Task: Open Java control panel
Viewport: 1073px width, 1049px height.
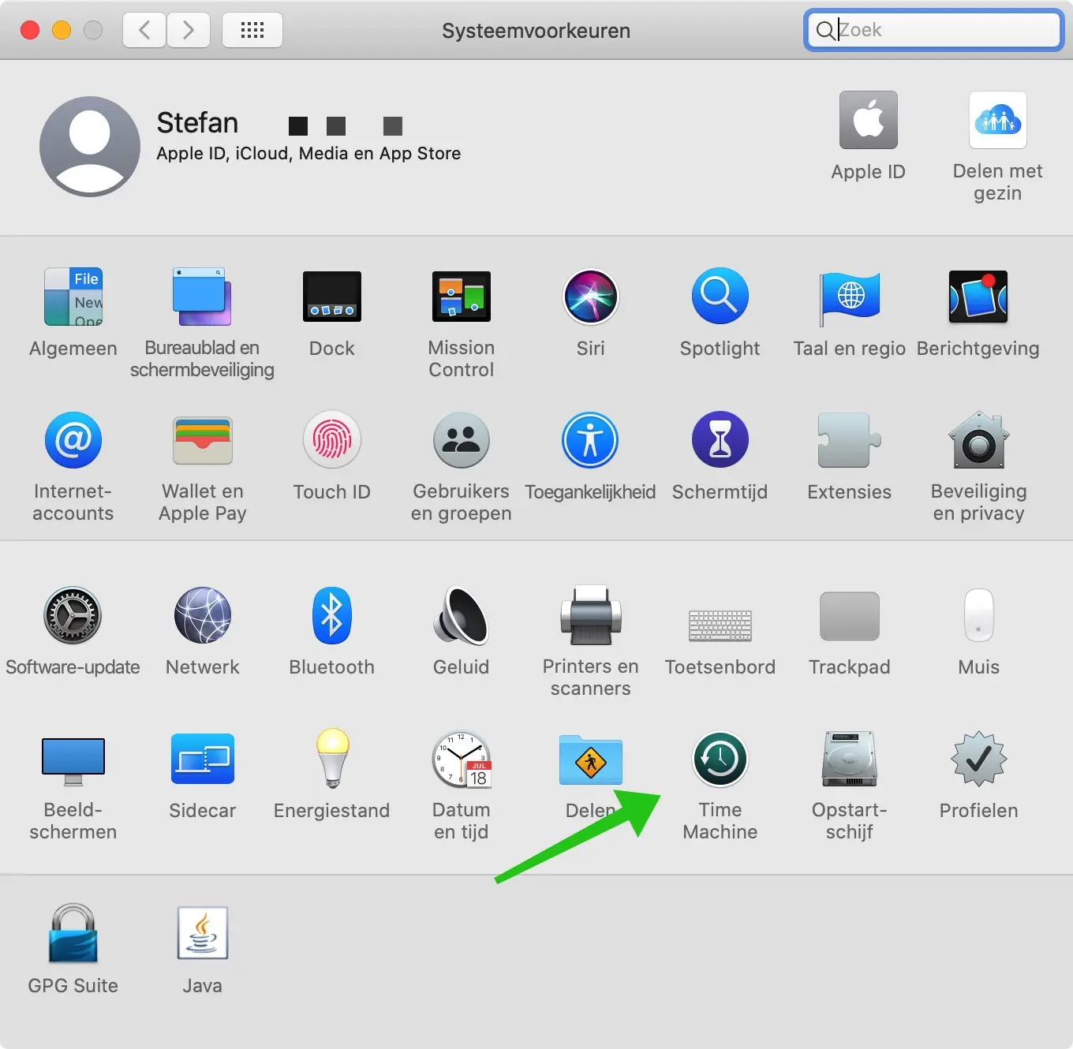Action: pos(203,933)
